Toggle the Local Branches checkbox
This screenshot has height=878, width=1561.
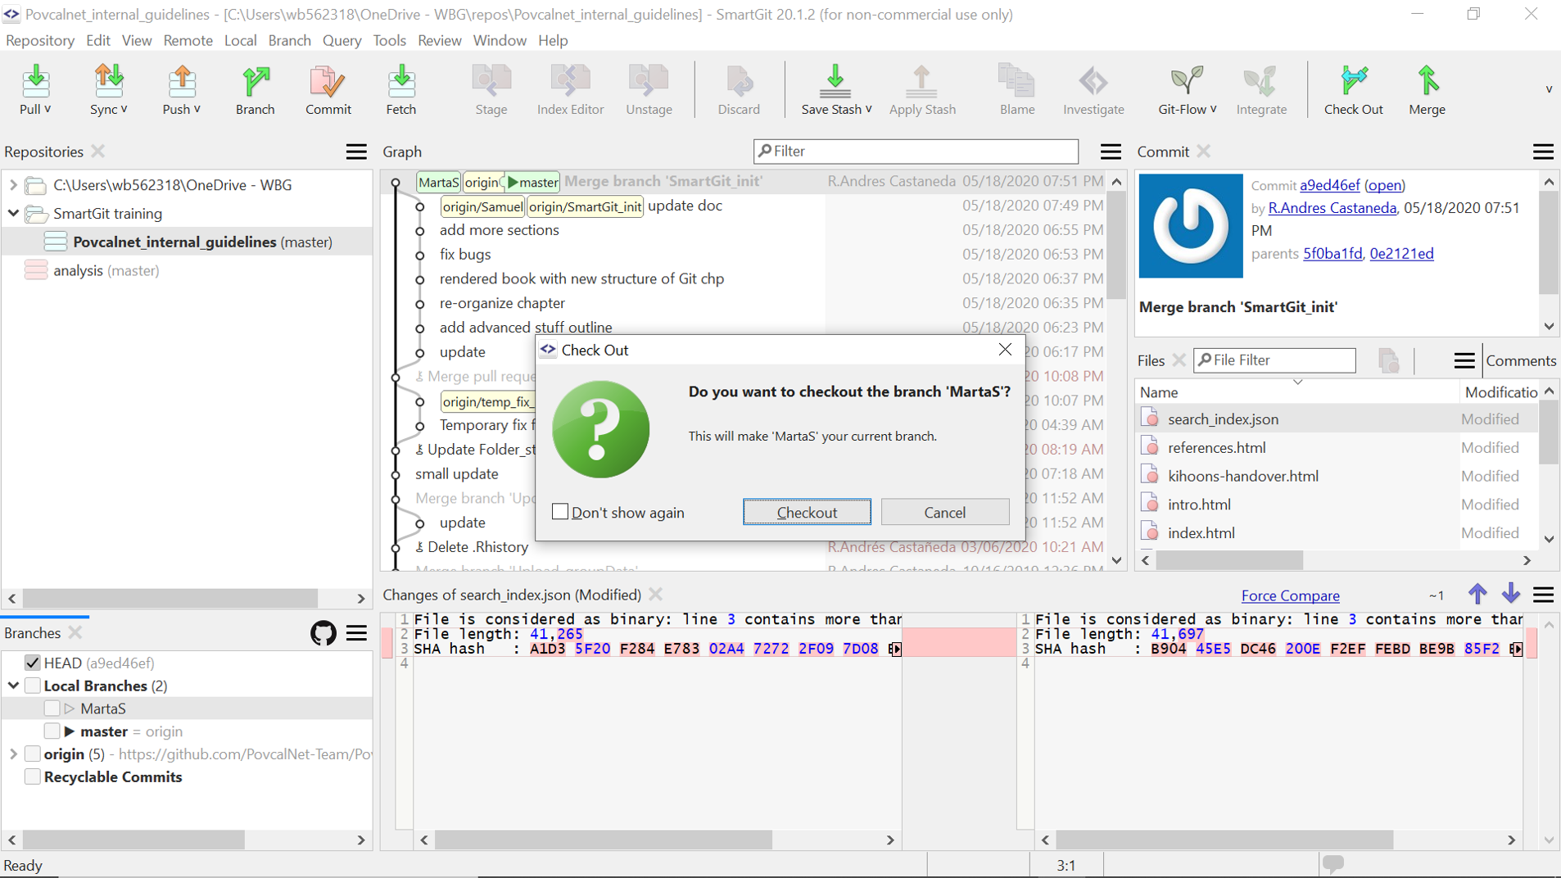point(33,686)
